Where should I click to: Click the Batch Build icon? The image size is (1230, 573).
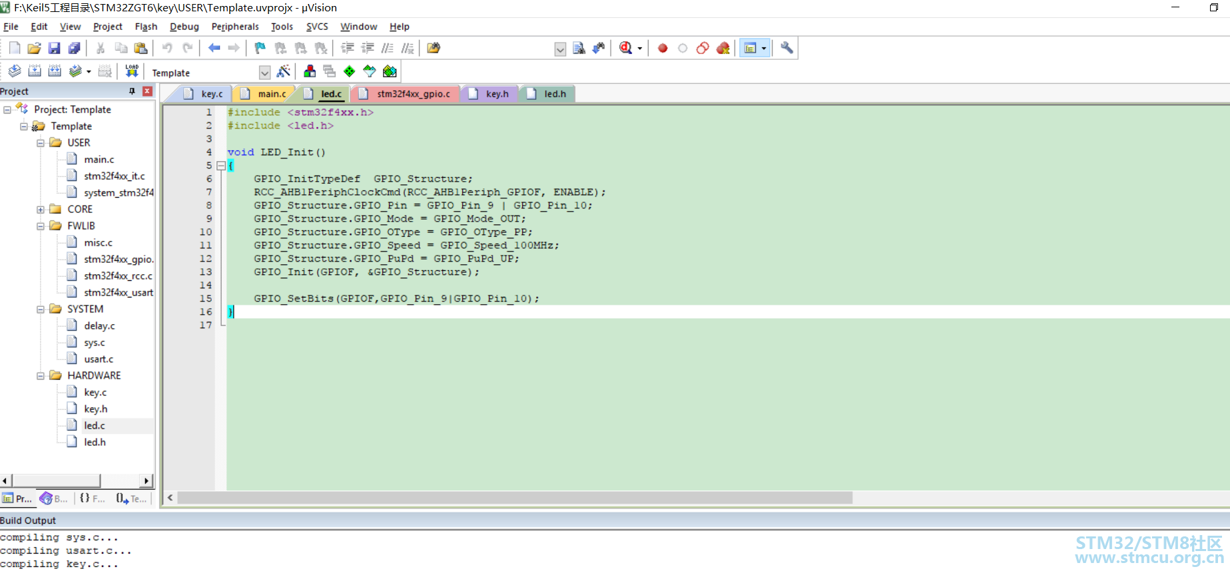point(75,71)
